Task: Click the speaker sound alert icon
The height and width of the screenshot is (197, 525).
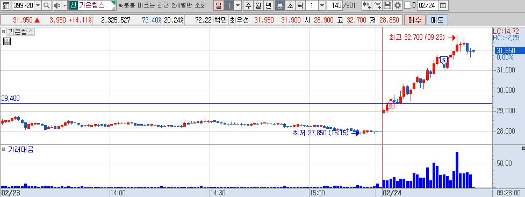Action: point(57,5)
